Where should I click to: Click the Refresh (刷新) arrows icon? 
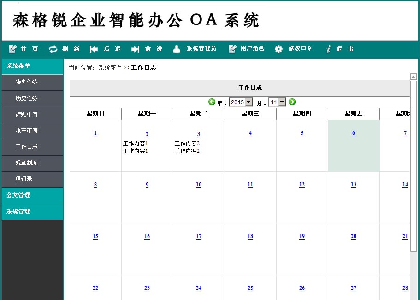(53, 49)
